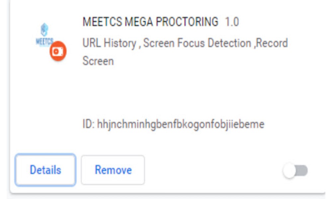Click blank card area between Remove and toggle

(213, 170)
